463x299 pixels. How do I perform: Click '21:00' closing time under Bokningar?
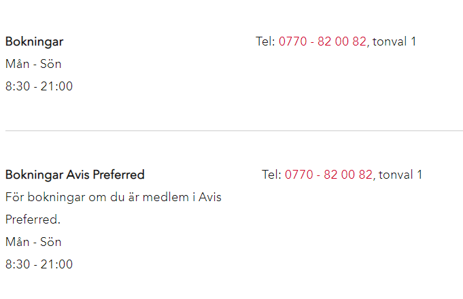(58, 86)
